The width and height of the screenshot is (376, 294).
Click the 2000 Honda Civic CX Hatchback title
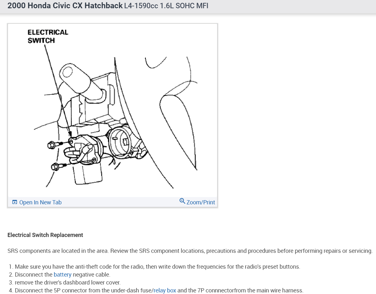[65, 5]
